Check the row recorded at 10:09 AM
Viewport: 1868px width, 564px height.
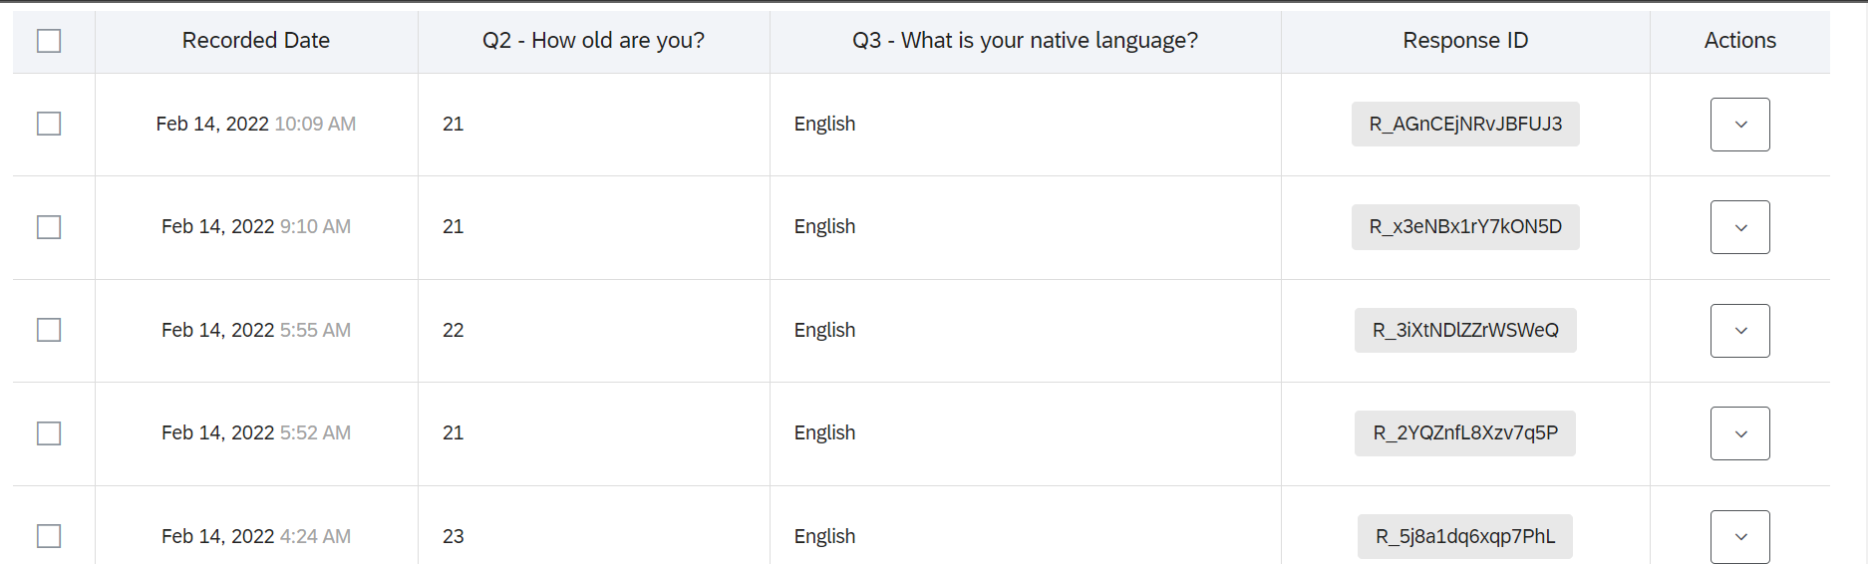[49, 124]
